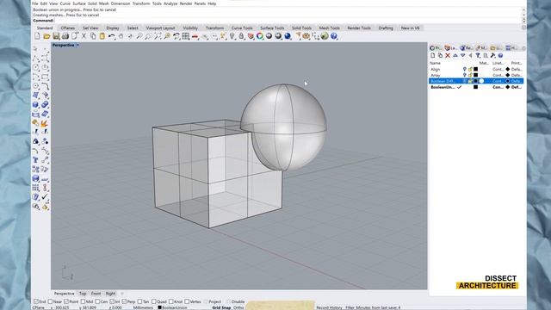Viewport: 551px width, 310px height.
Task: Click the Zoom Extents icon
Action: click(x=158, y=36)
